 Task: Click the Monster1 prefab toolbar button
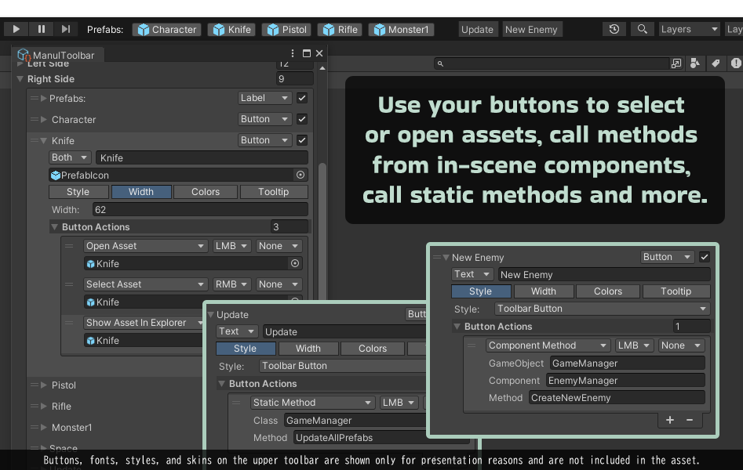point(402,30)
